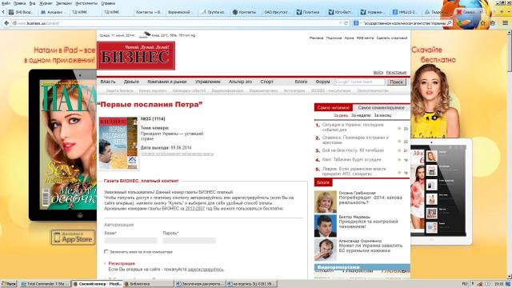The width and height of the screenshot is (512, 288).
Task: Click the Деньги section link
Action: click(x=131, y=82)
